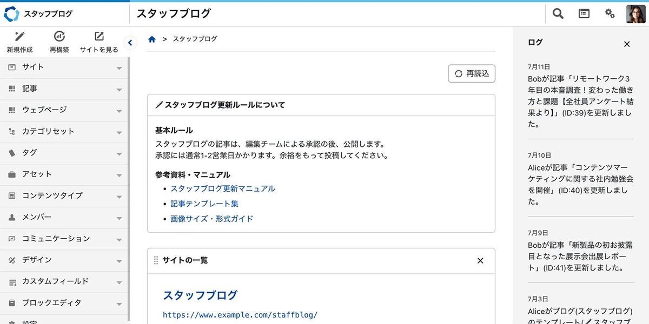The height and width of the screenshot is (324, 649).
Task: Click the home icon in breadcrumb
Action: 152,39
